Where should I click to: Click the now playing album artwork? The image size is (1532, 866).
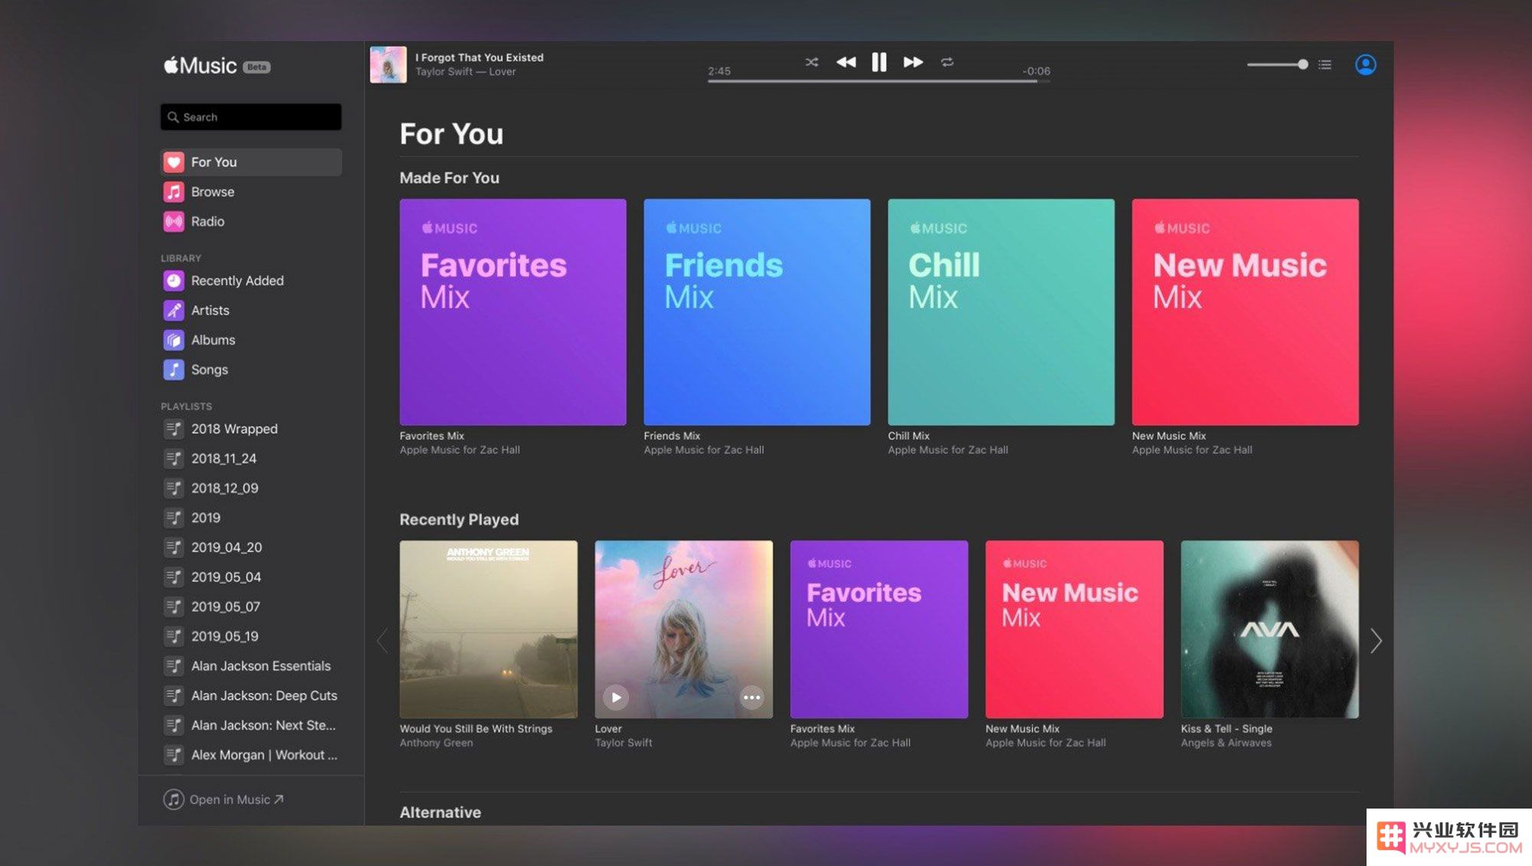[388, 64]
